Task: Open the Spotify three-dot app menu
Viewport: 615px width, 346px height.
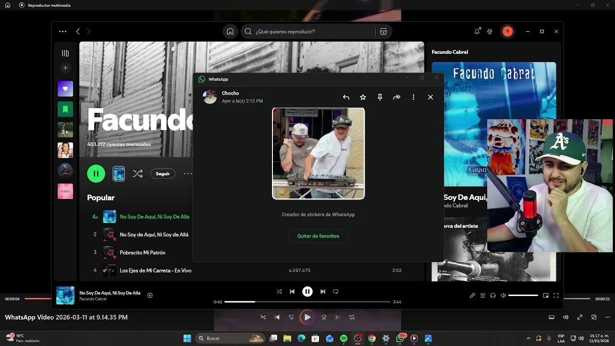Action: coord(63,31)
